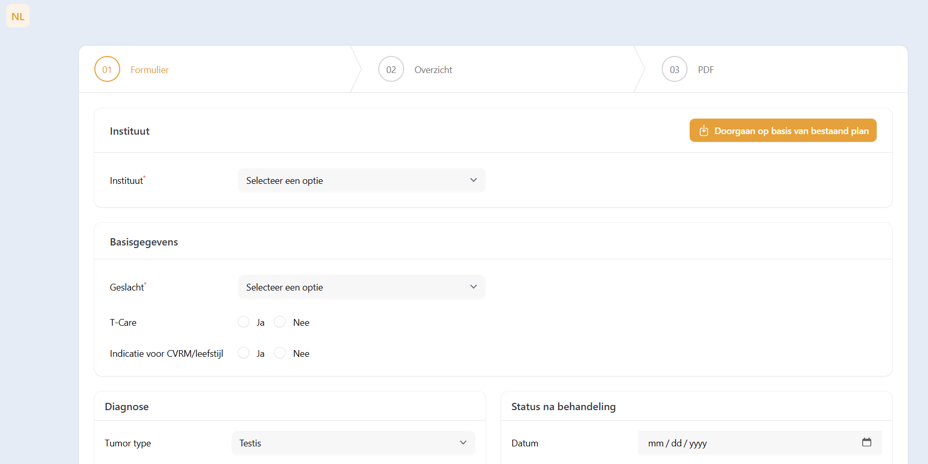
Task: Open the Formulier step tab
Action: pos(149,70)
